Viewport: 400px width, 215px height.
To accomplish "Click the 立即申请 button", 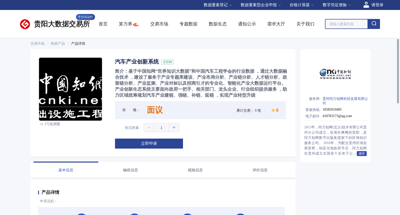I will coord(149,144).
